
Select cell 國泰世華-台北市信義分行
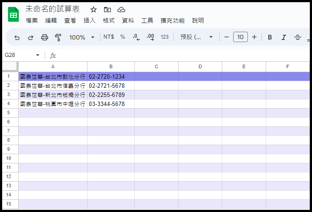[x=53, y=86]
